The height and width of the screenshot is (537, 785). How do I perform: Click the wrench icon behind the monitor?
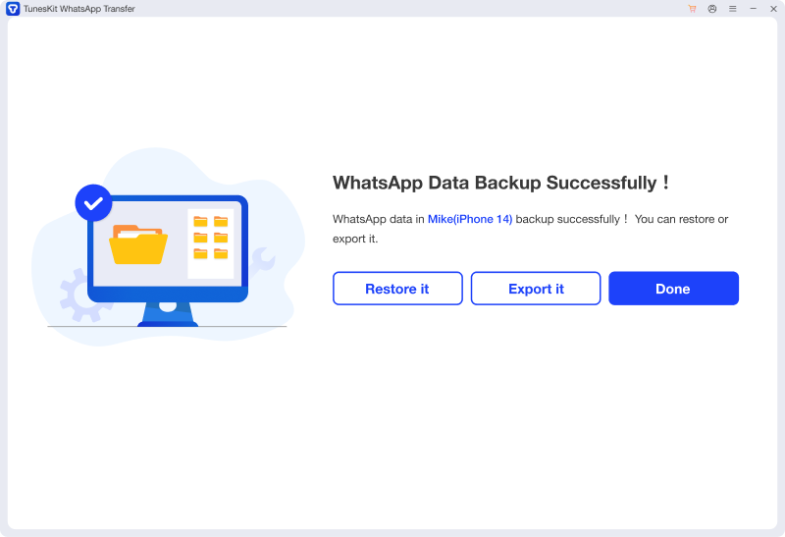262,260
